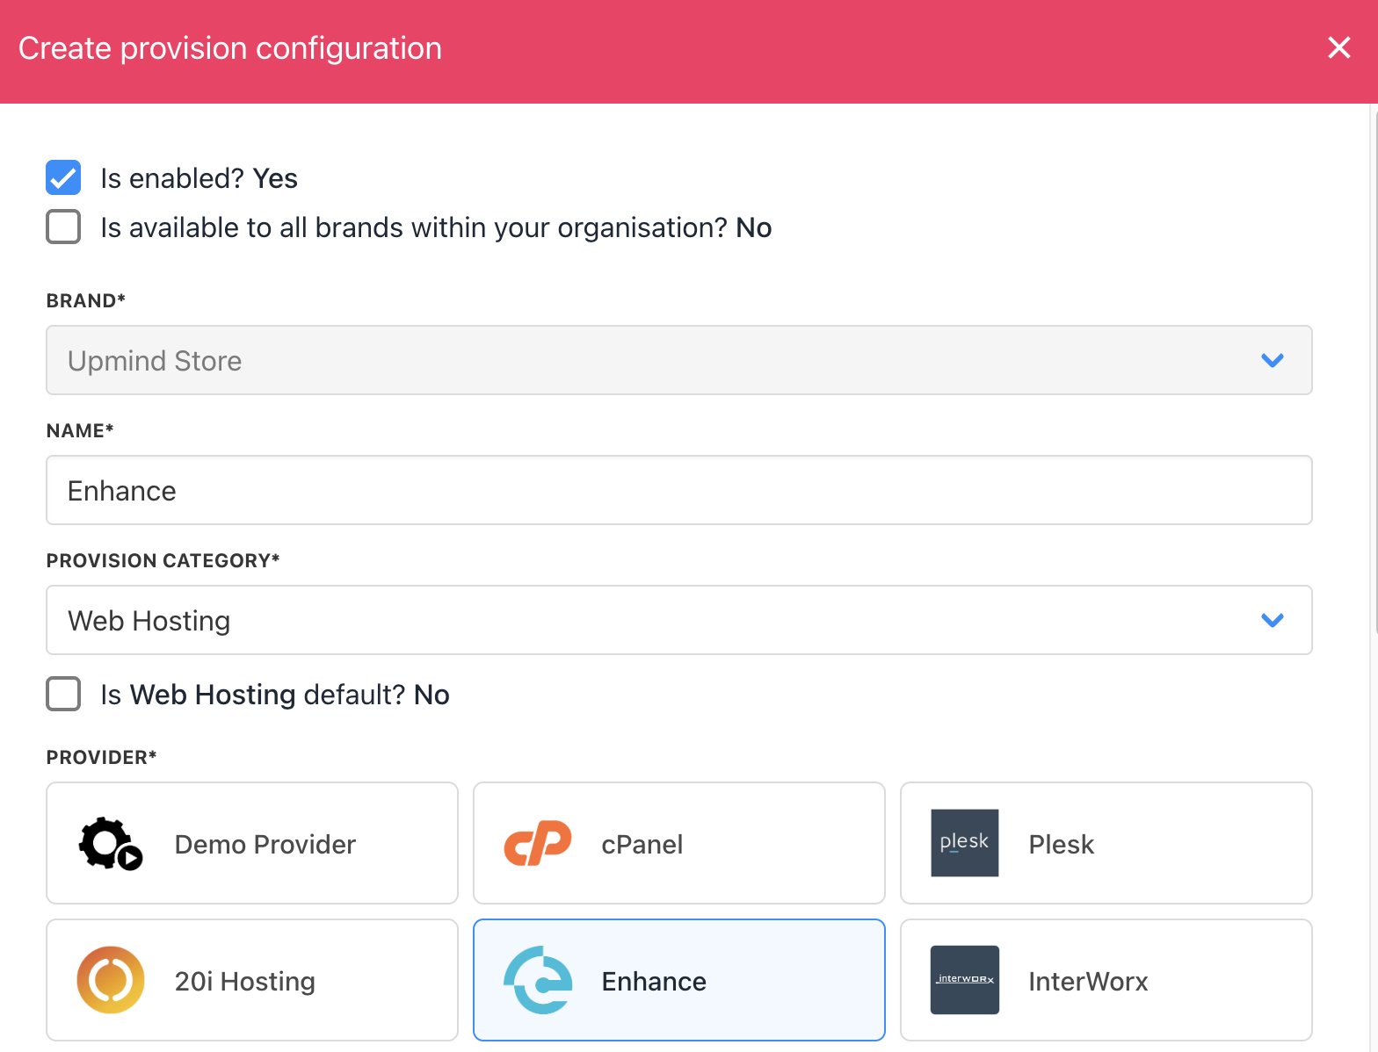Expand the Brand dropdown chevron arrow

pos(1272,360)
